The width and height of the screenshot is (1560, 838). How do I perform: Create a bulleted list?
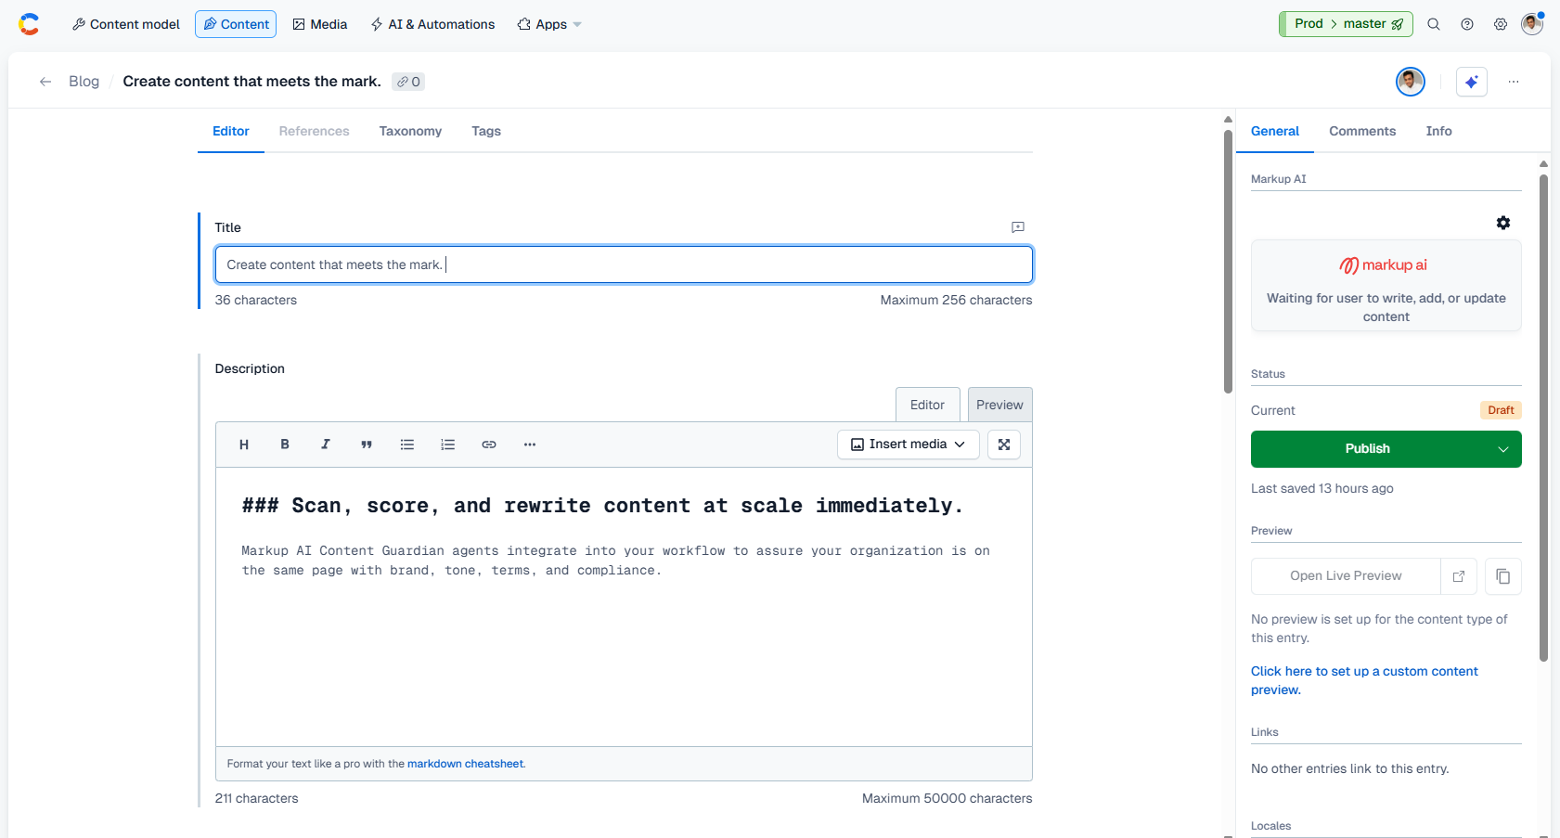[x=407, y=445]
